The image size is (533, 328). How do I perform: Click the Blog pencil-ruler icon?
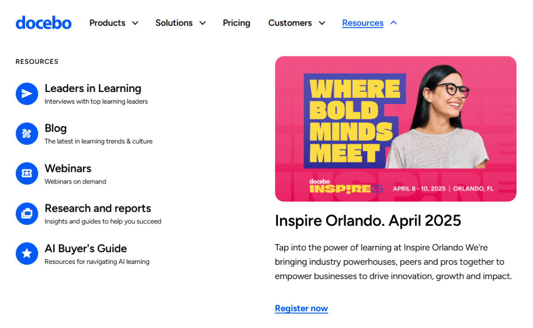click(27, 134)
